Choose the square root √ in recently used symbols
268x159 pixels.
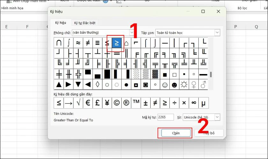point(78,103)
